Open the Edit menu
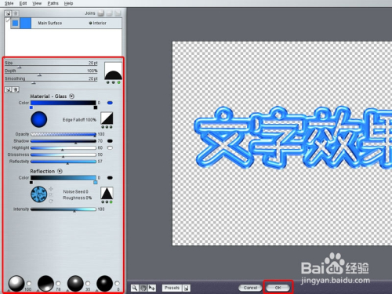The width and height of the screenshot is (392, 294). [23, 3]
